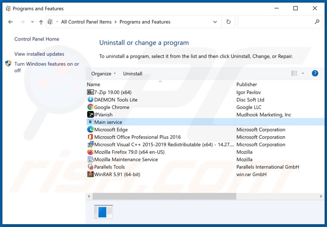Viewport: 327px width, 227px height.
Task: Click the Google Chrome icon in the list
Action: [x=90, y=107]
